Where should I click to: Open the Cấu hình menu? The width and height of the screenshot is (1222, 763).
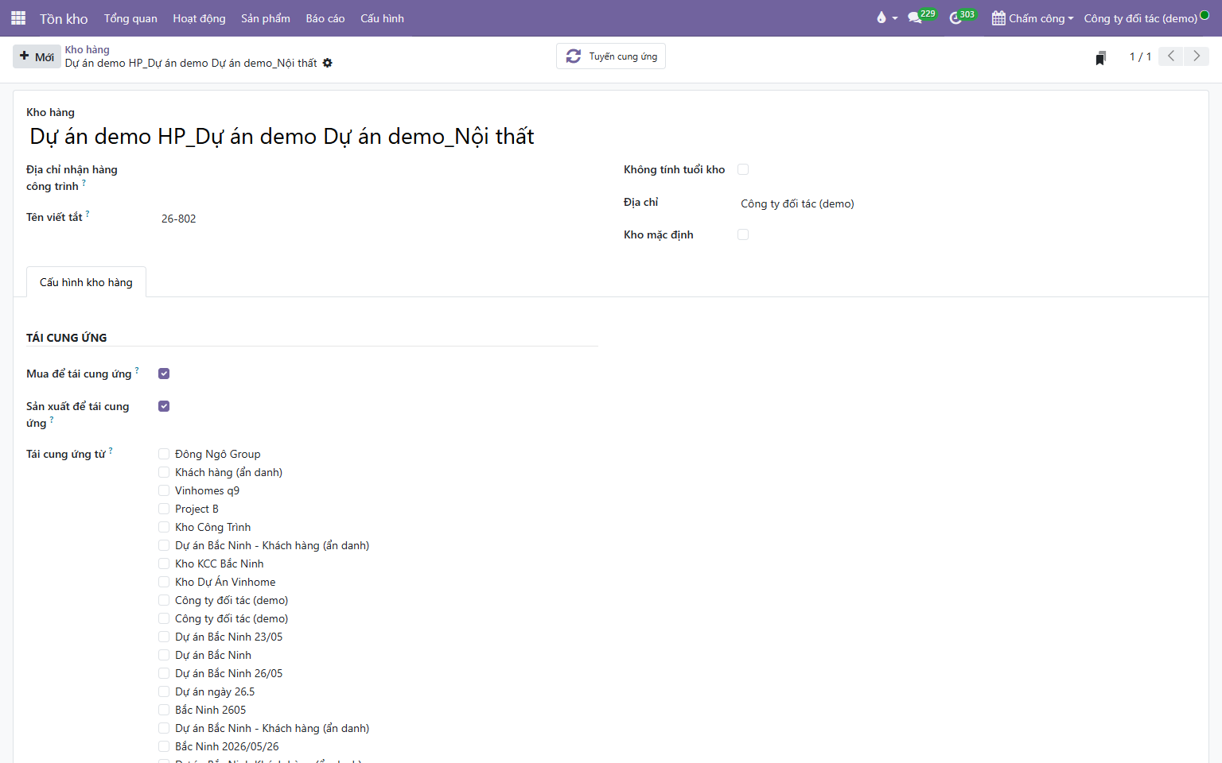[x=382, y=18]
